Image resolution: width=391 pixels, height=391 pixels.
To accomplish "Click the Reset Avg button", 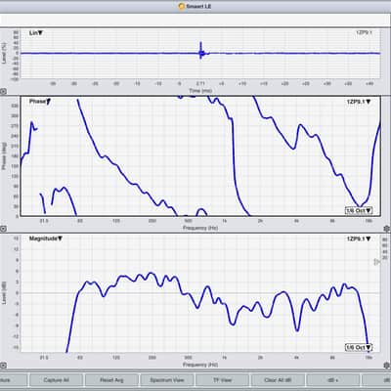I will click(111, 380).
